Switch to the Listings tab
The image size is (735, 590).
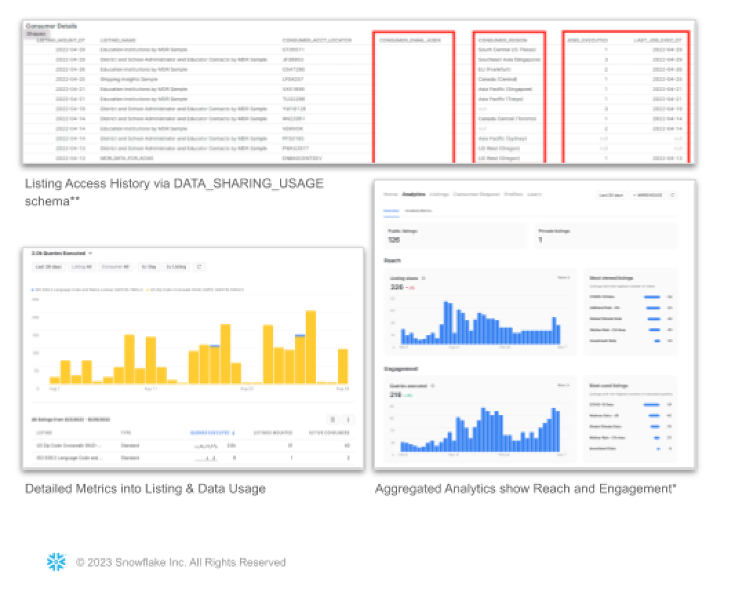[x=439, y=195]
